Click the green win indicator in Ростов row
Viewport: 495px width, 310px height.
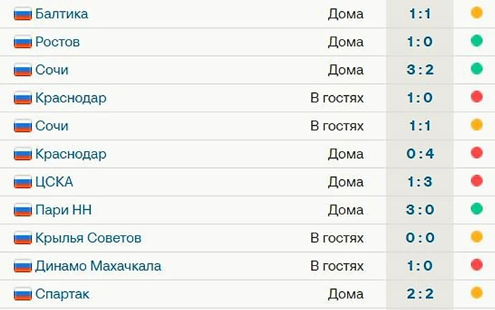[477, 41]
